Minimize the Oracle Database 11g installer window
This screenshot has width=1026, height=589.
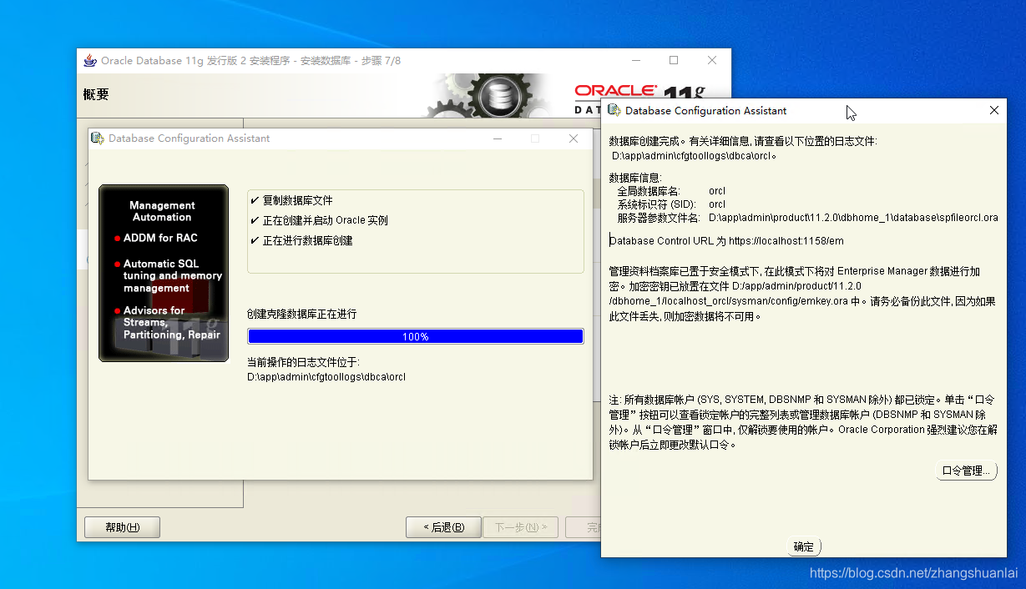coord(635,60)
